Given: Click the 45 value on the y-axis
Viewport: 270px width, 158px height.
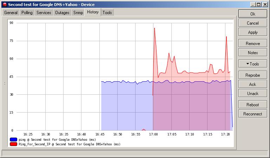Looking at the screenshot, I should pos(11,77).
